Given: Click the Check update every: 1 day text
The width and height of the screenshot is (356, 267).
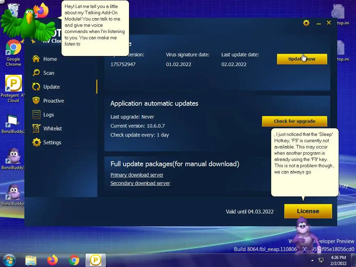Looking at the screenshot, I should point(140,135).
